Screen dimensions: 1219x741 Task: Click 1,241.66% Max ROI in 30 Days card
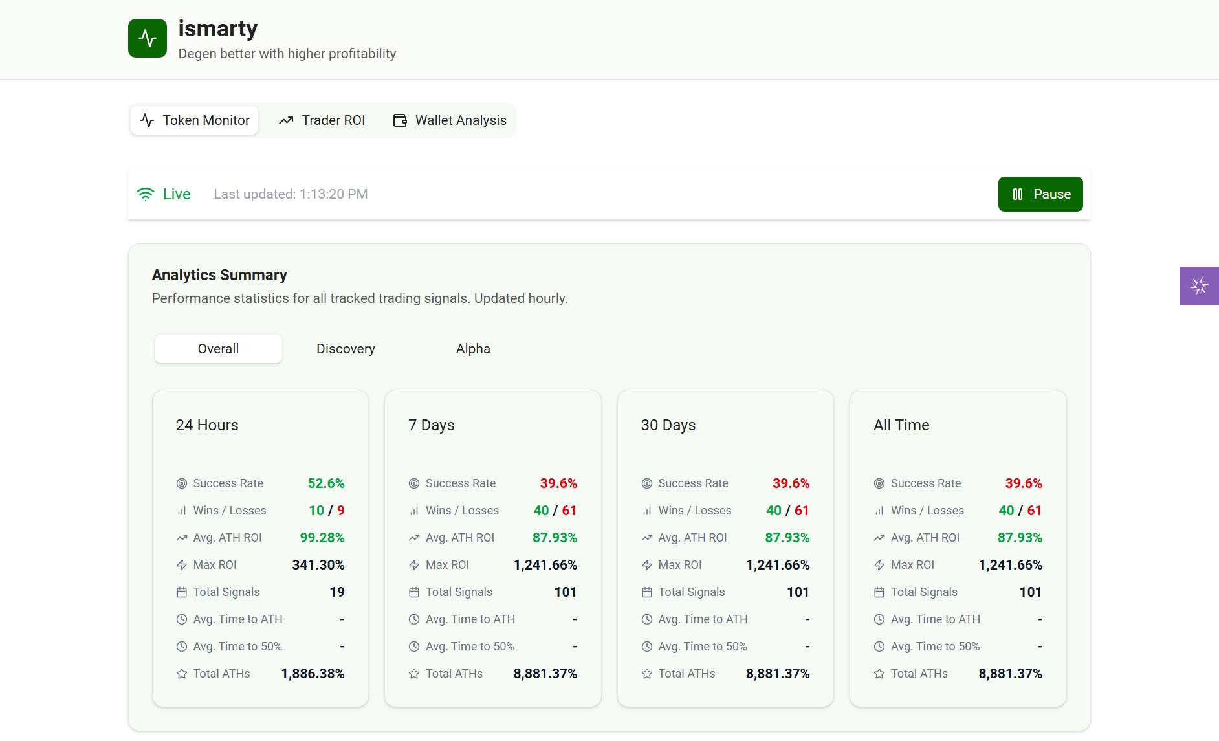[778, 565]
